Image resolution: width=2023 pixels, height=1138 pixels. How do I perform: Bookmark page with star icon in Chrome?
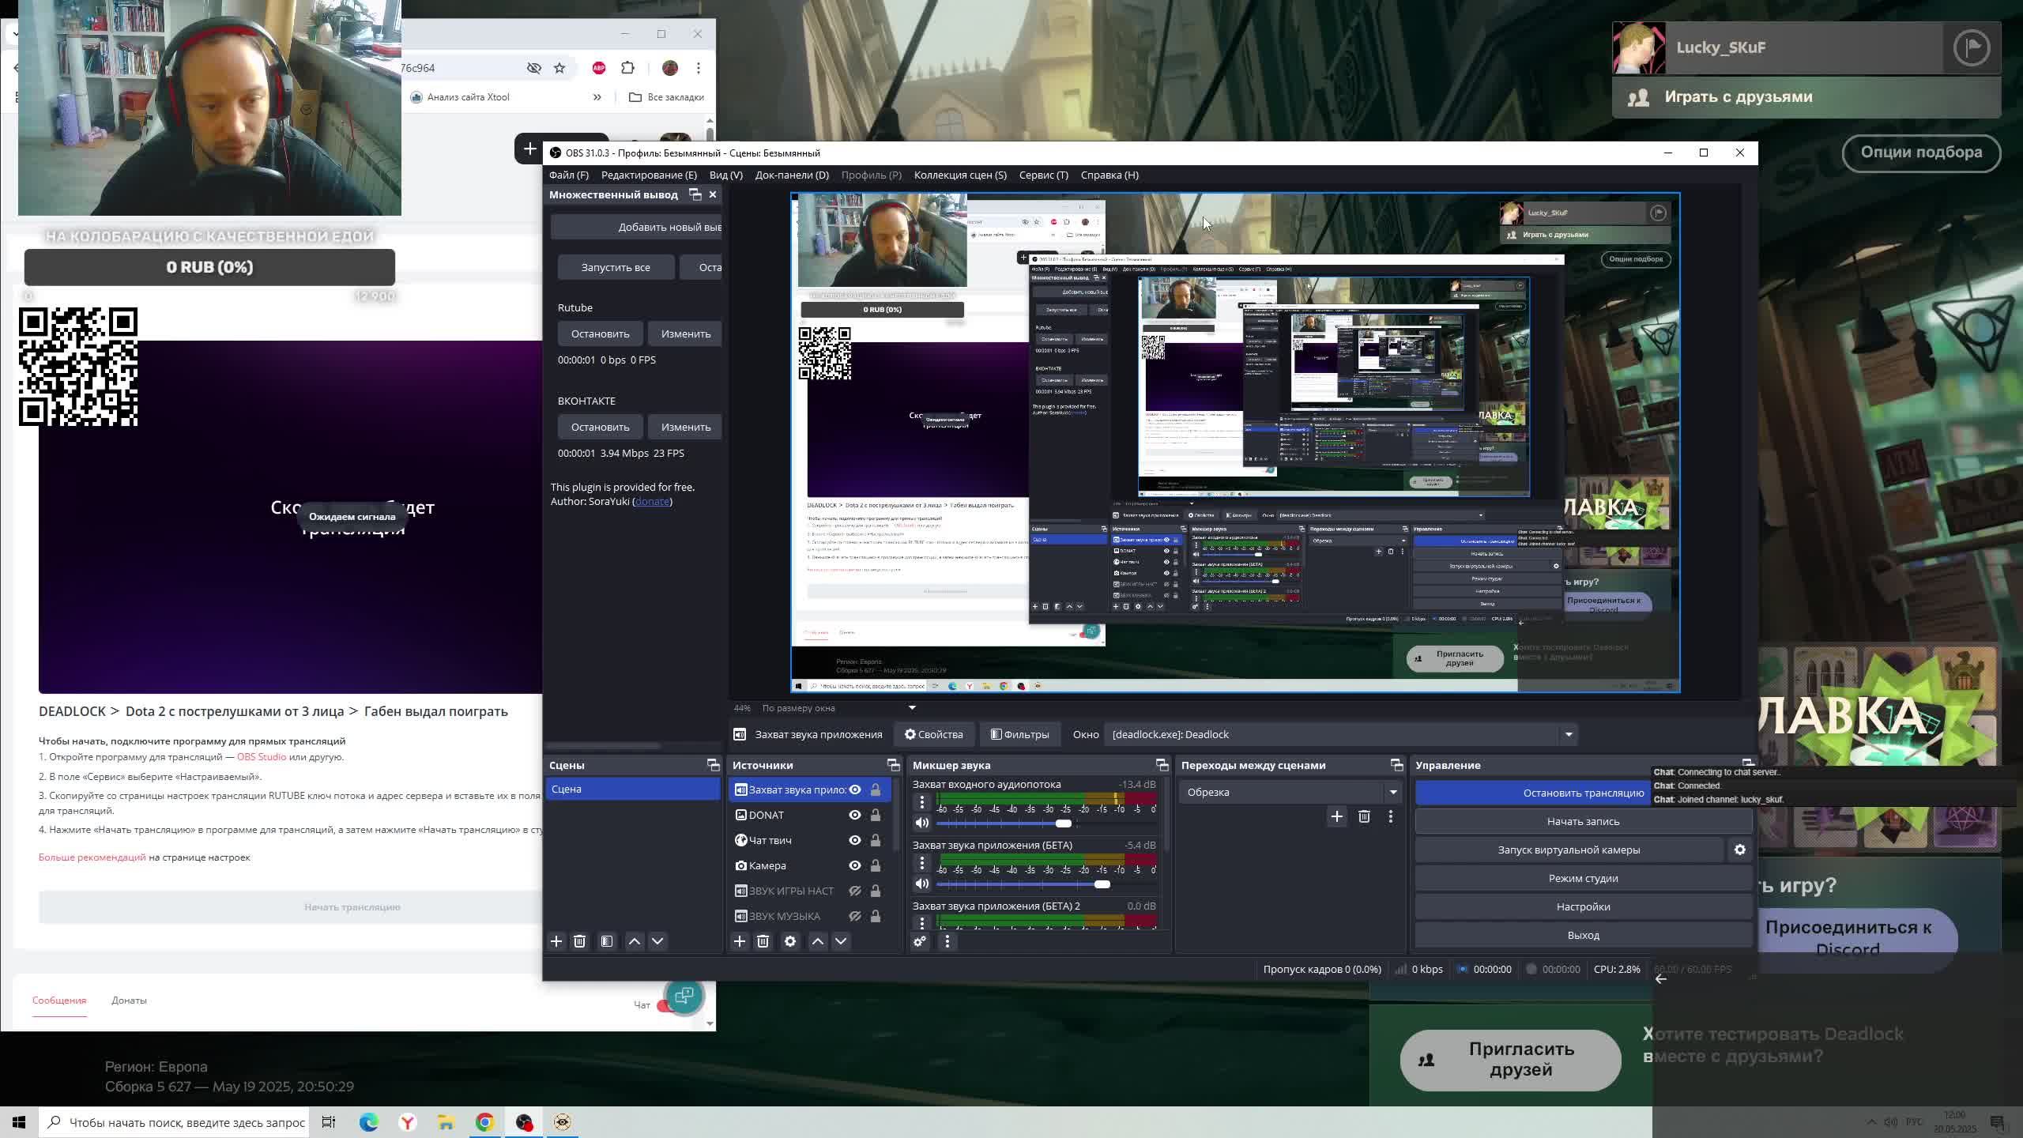tap(559, 68)
